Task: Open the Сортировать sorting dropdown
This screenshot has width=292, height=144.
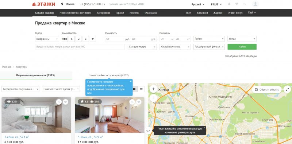Action: 20,89
